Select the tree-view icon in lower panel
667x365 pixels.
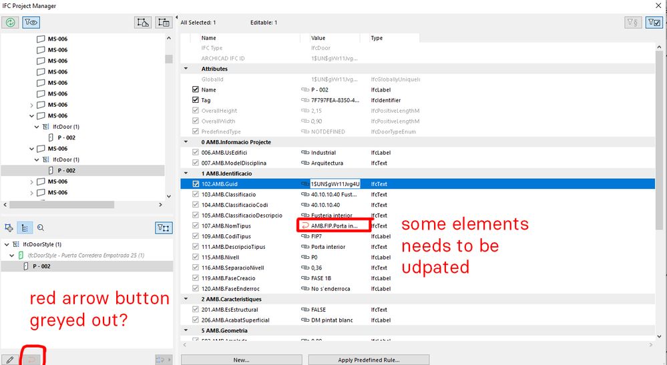(x=25, y=228)
